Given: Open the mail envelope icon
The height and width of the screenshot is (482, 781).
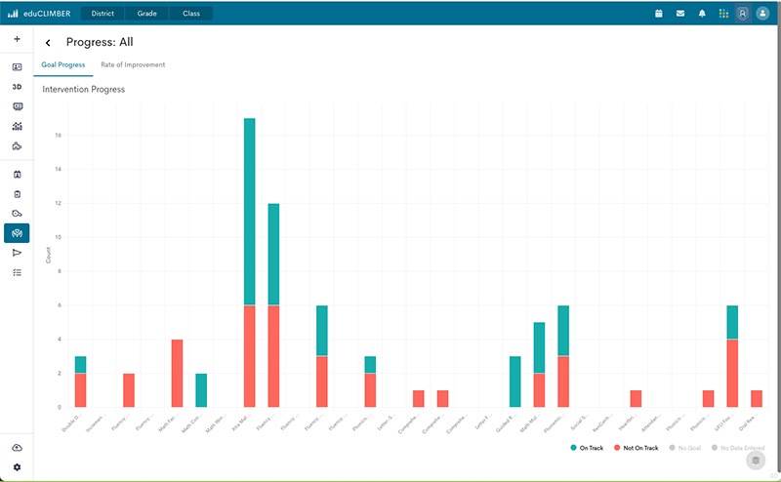Looking at the screenshot, I should coord(680,14).
